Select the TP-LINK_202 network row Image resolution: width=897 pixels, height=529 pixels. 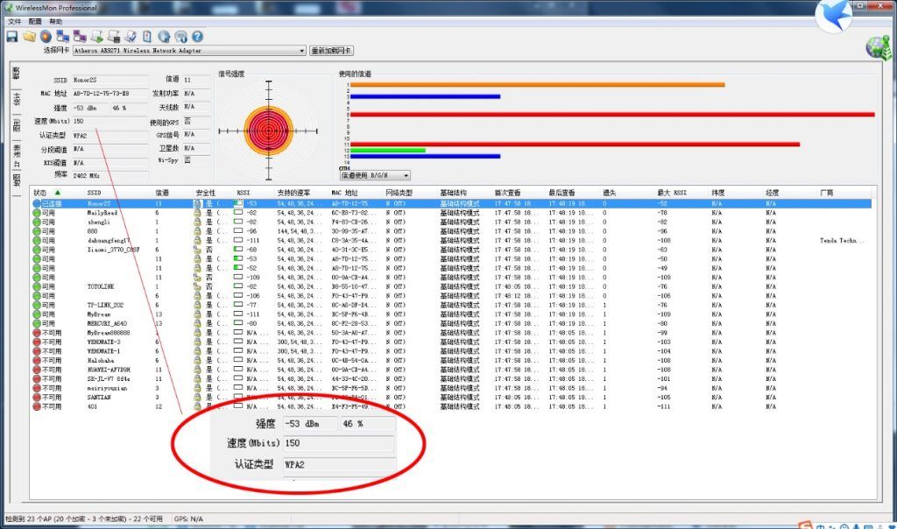(x=451, y=305)
